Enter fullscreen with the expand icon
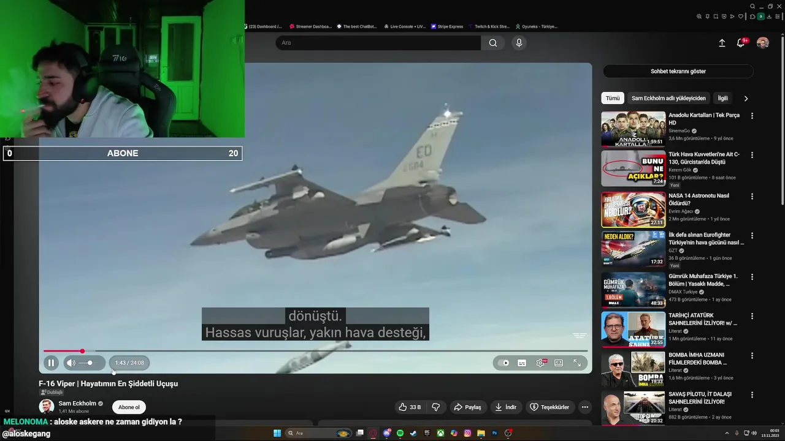The image size is (785, 441). point(577,363)
